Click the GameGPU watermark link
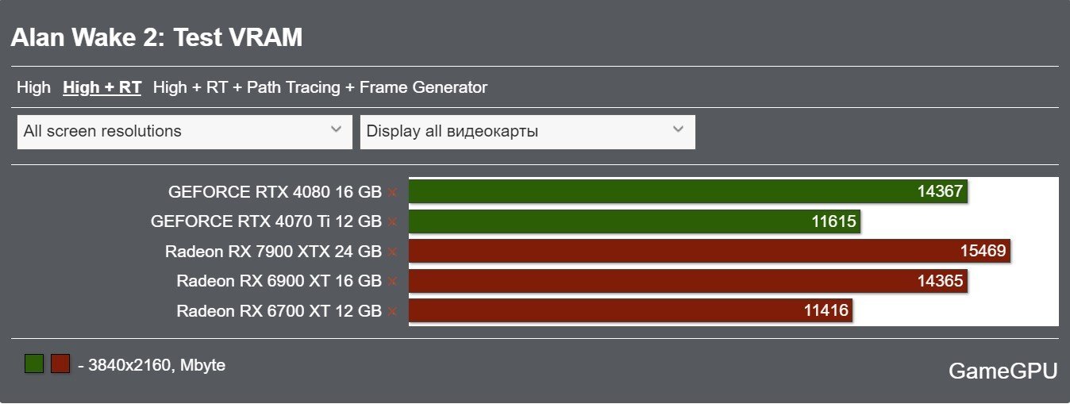 [x=1003, y=371]
